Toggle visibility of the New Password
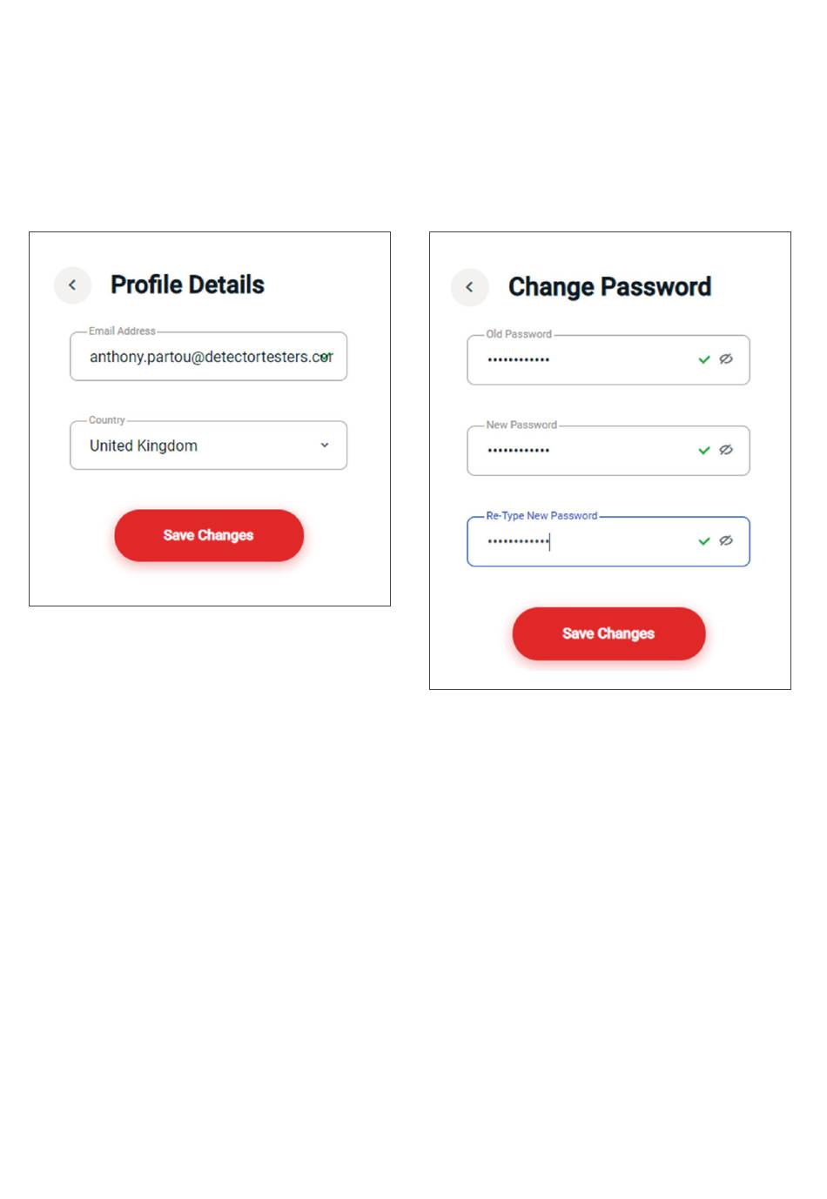Image resolution: width=827 pixels, height=1199 pixels. click(x=726, y=450)
